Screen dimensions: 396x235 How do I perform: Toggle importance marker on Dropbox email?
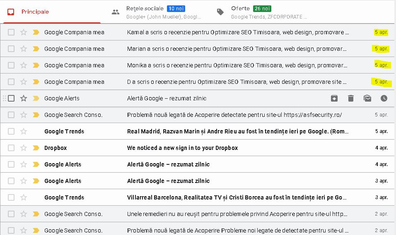pyautogui.click(x=36, y=148)
